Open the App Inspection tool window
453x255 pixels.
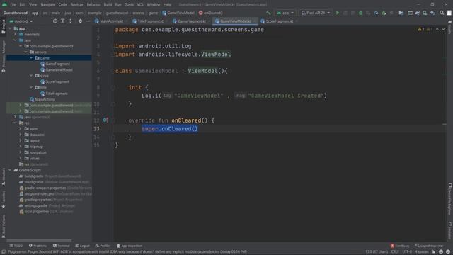pyautogui.click(x=129, y=246)
